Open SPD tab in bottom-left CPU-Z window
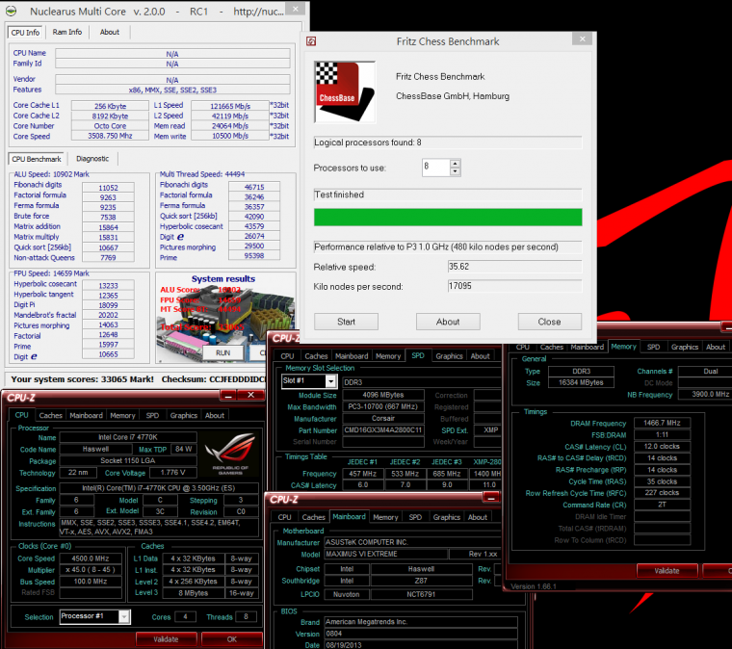The image size is (732, 649). [x=152, y=415]
